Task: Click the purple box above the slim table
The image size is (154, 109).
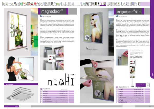Action: (141, 85)
